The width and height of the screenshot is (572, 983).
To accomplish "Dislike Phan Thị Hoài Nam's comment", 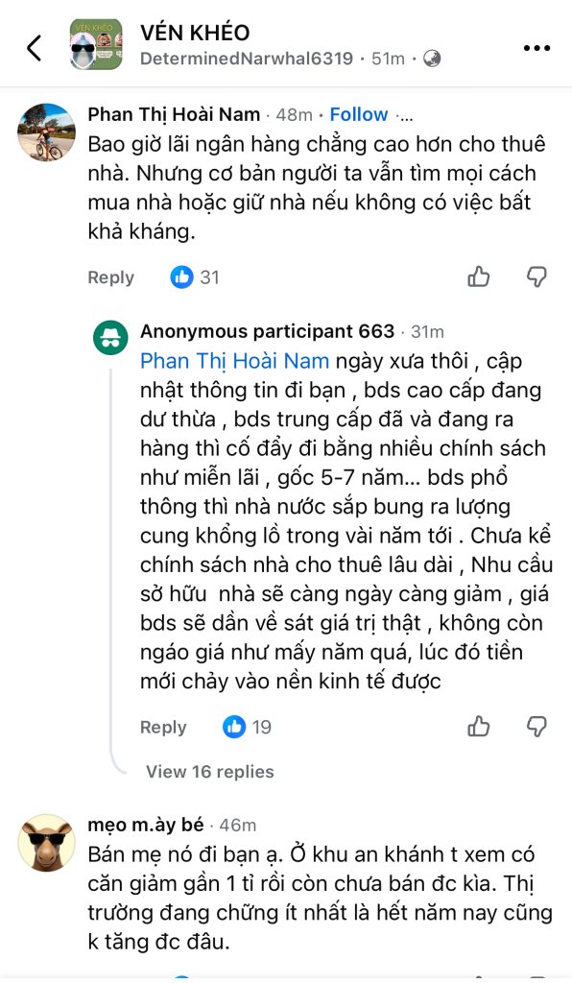I will tap(536, 276).
